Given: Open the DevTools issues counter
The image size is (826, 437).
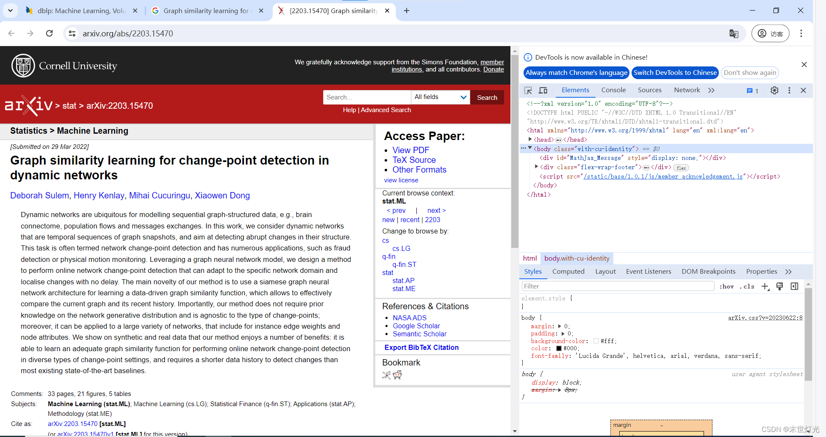Looking at the screenshot, I should click(x=752, y=91).
